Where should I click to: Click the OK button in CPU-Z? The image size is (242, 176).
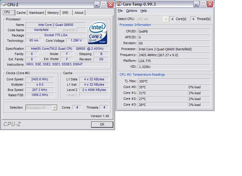(102, 124)
